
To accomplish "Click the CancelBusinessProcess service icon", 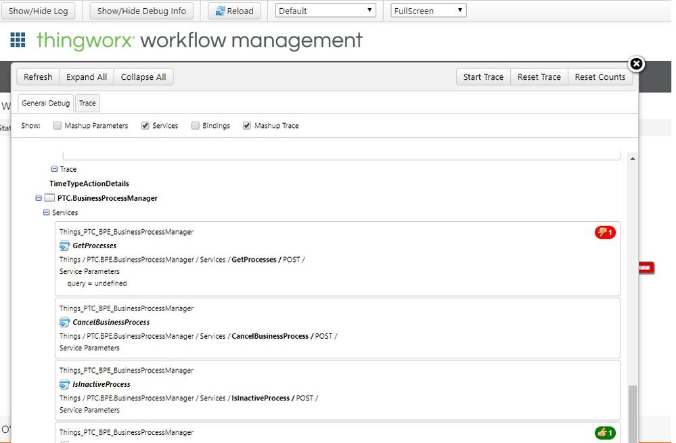I will 64,322.
